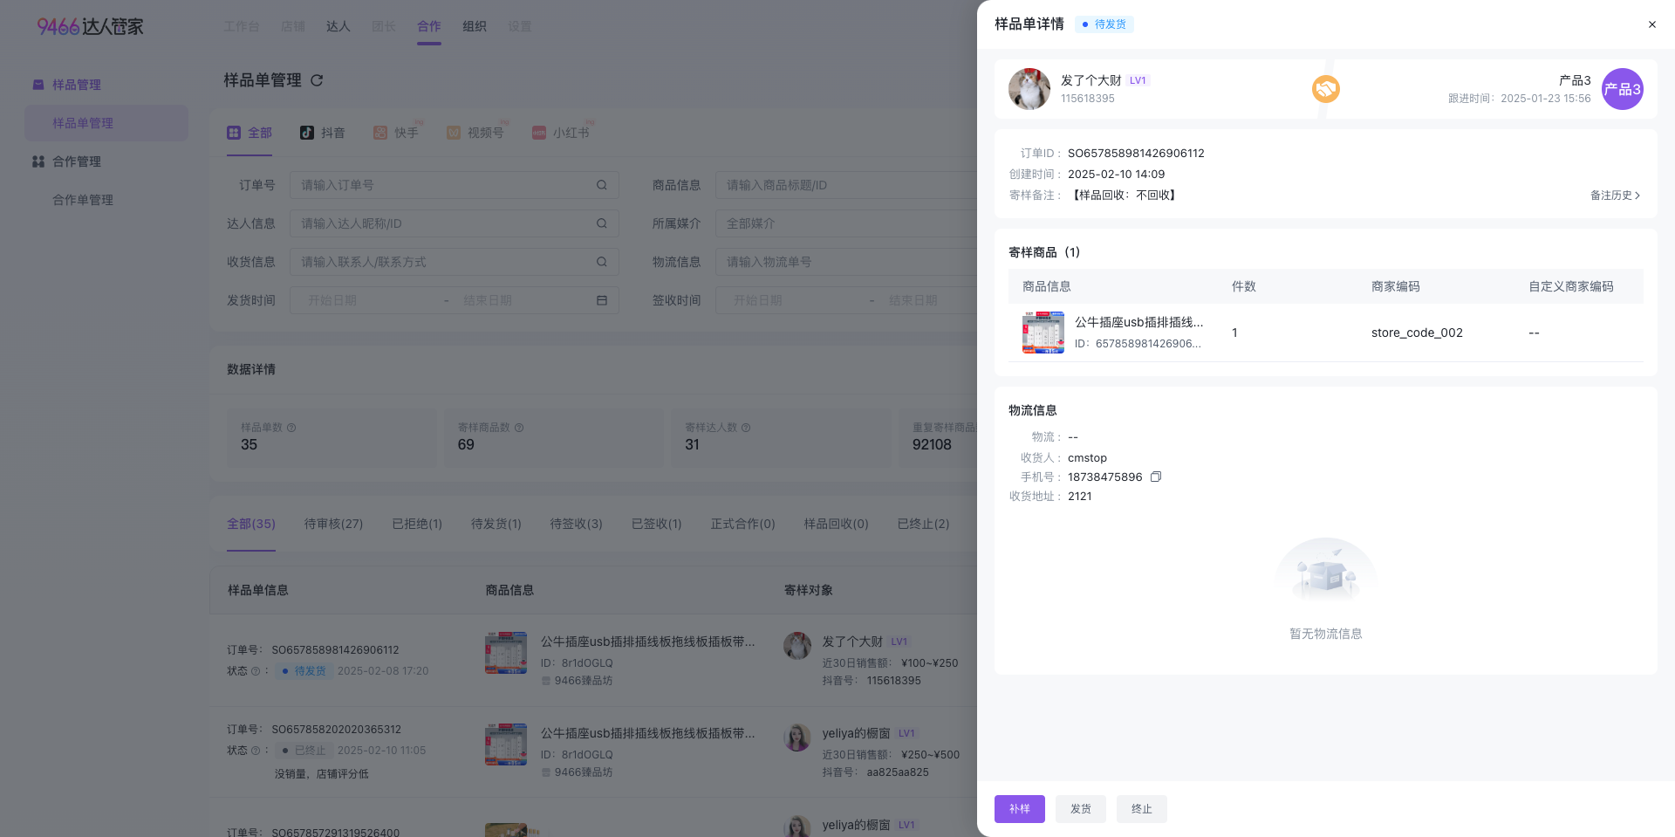Viewport: 1675px width, 837px height.
Task: Select the 样品回收(0) status tab
Action: point(836,524)
